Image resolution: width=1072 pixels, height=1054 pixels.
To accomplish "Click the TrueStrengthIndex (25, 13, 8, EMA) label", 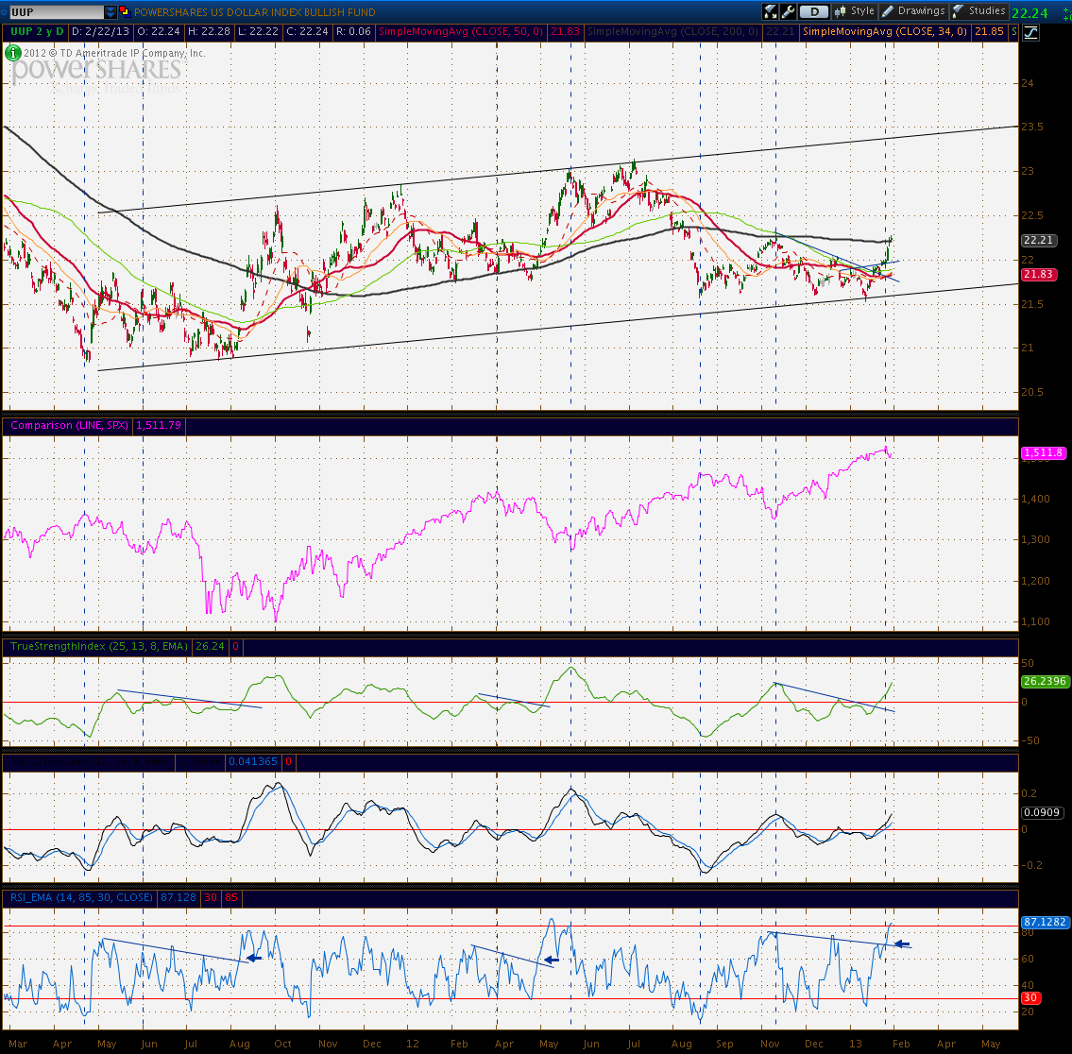I will click(x=98, y=646).
